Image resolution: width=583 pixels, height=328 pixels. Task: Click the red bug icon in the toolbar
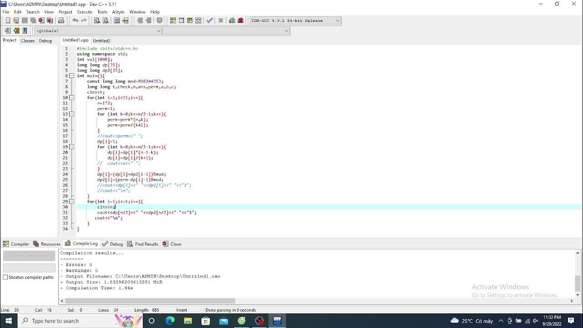[x=241, y=20]
